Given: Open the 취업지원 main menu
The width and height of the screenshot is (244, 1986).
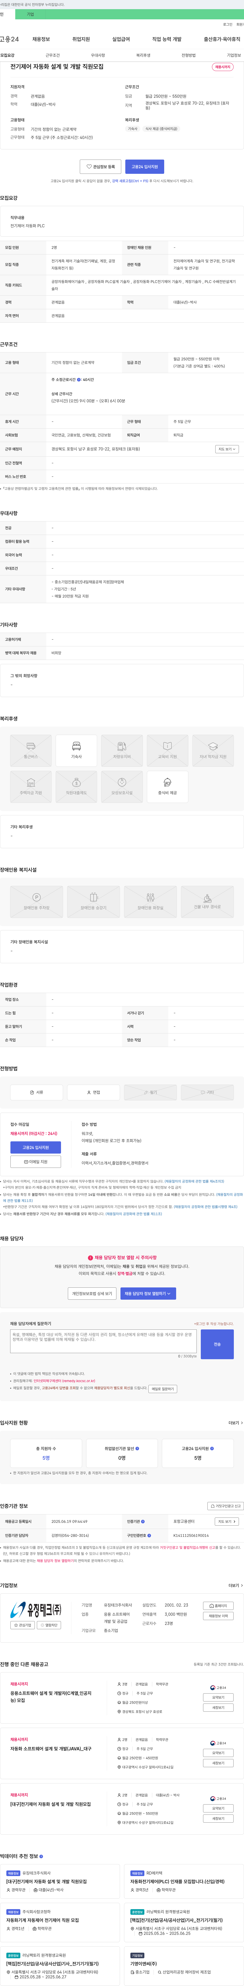Looking at the screenshot, I should click(x=81, y=39).
